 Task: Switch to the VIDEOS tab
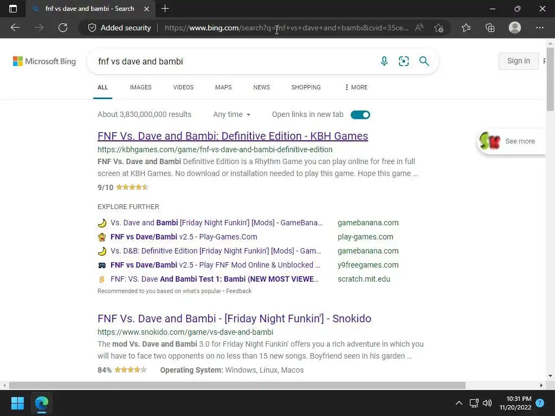[x=183, y=87]
